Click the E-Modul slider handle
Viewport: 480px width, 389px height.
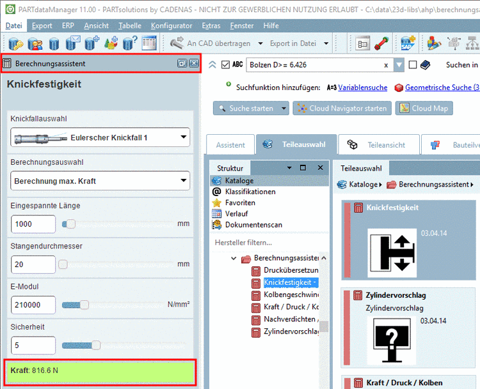84,305
